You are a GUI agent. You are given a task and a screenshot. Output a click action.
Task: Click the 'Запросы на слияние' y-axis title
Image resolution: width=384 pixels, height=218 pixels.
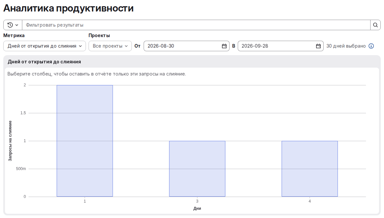coord(10,141)
